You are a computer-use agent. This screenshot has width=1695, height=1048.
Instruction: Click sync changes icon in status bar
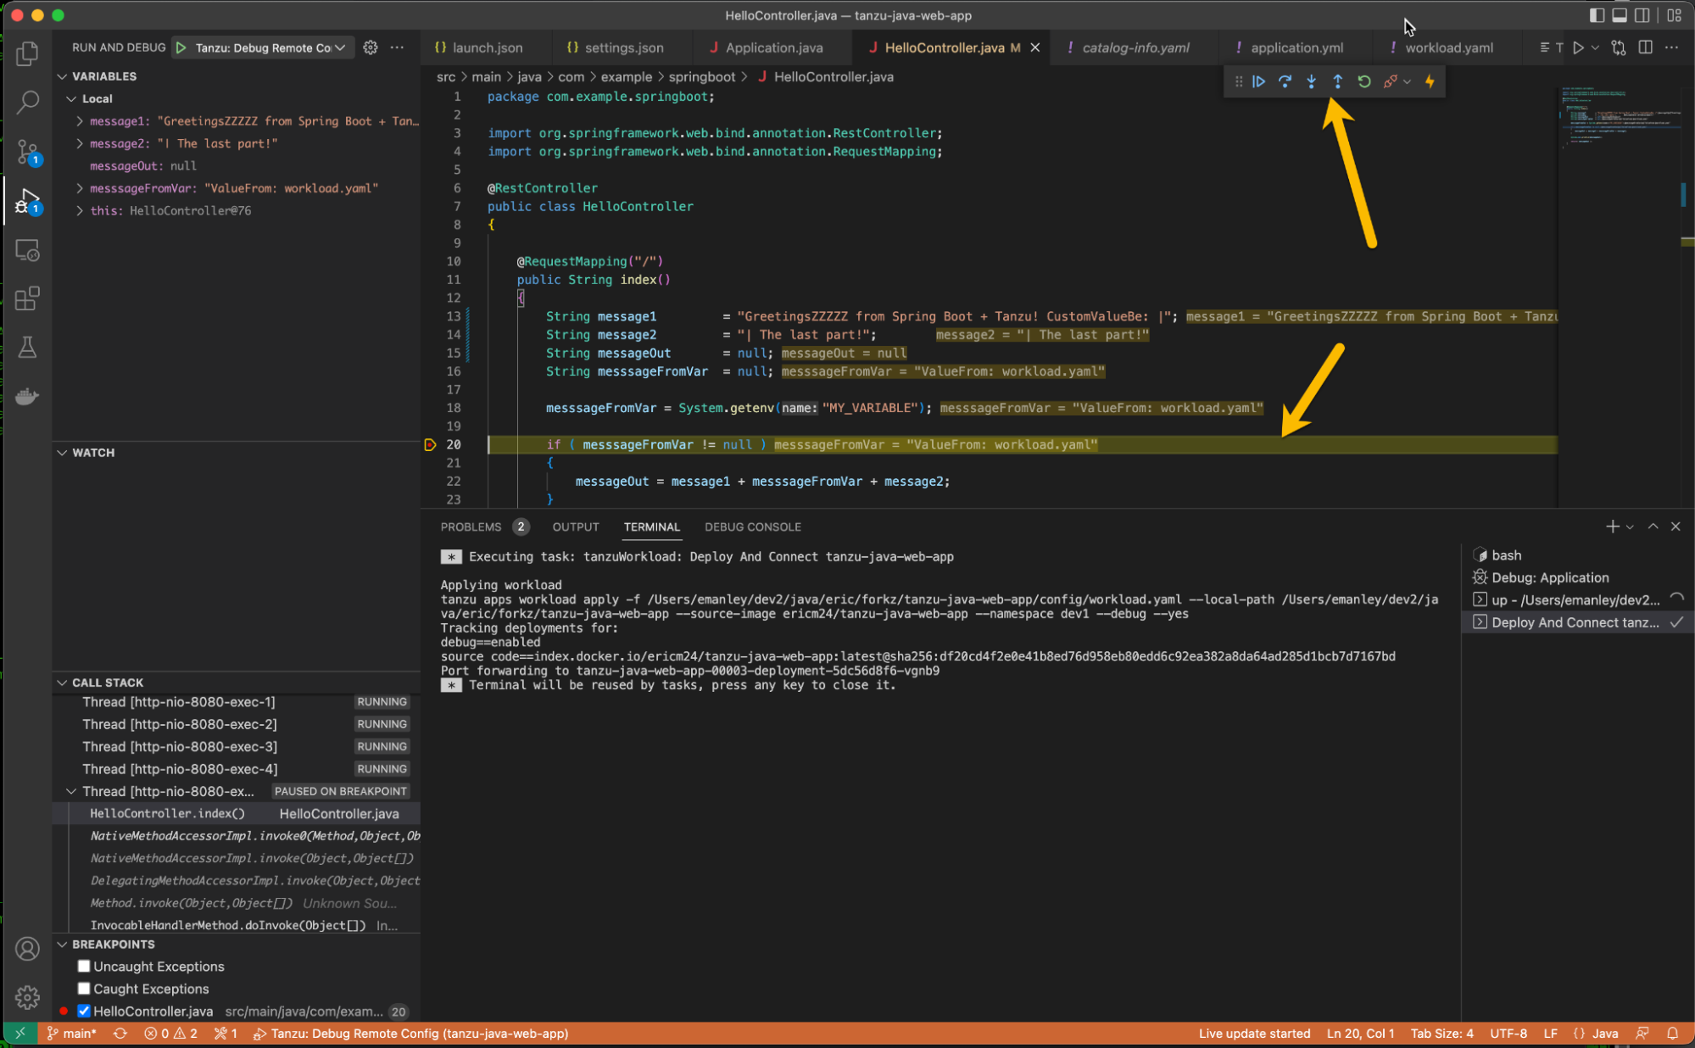click(x=120, y=1034)
